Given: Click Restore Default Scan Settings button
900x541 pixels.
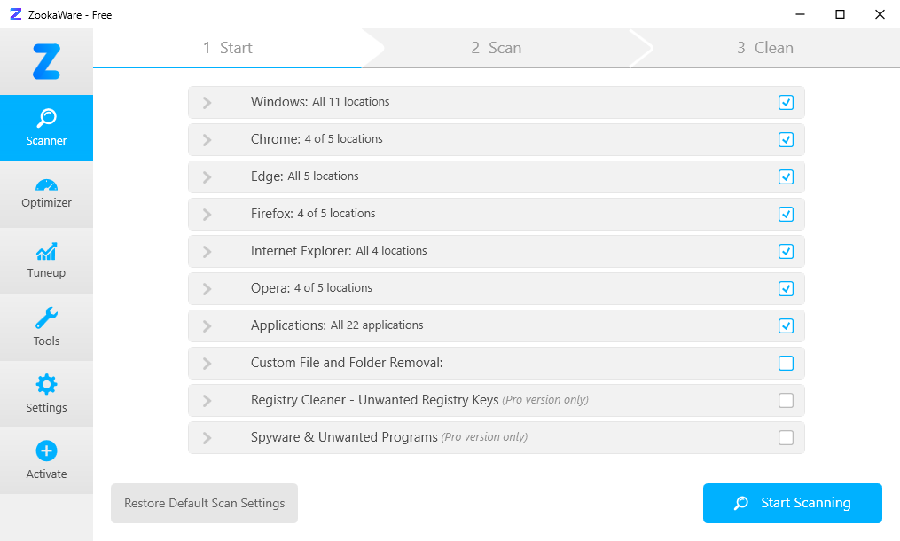Looking at the screenshot, I should (204, 504).
